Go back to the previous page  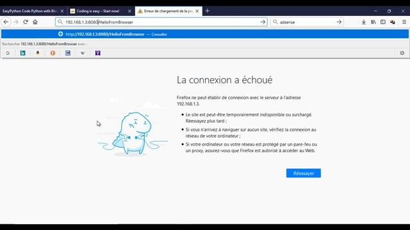click(x=6, y=22)
